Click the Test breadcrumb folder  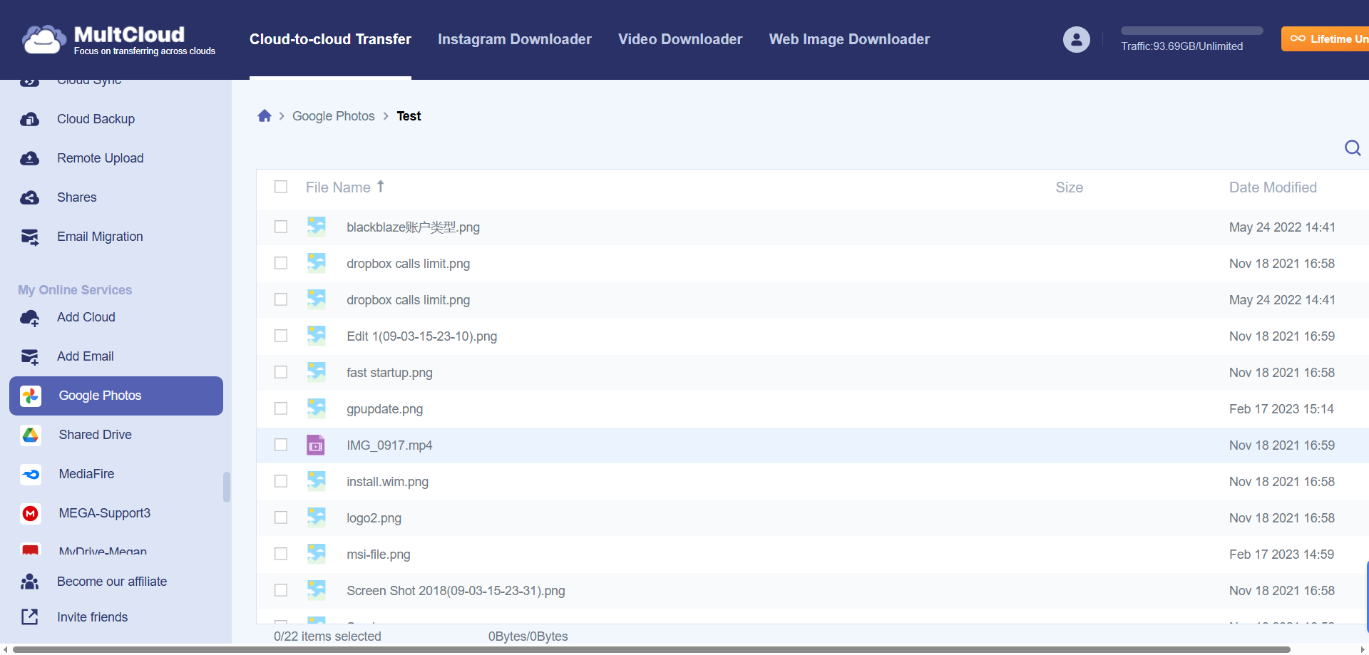pos(409,116)
